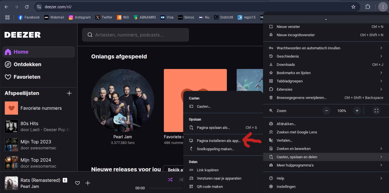Open the apps grid in bookmarks bar
The image size is (389, 193).
click(x=7, y=17)
